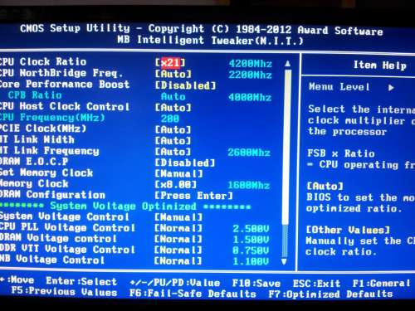The image size is (415, 311).
Task: Click F7:Optimized Defaults hint
Action: click(x=330, y=294)
